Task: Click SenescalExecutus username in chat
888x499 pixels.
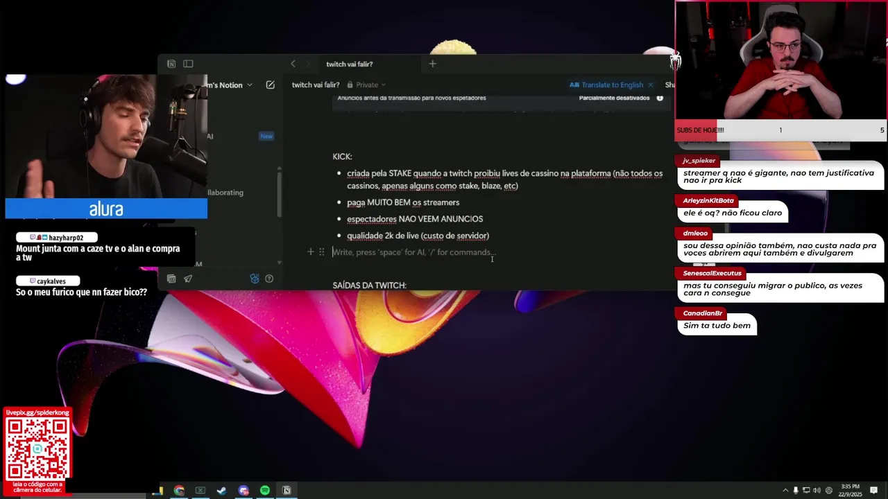Action: click(712, 273)
